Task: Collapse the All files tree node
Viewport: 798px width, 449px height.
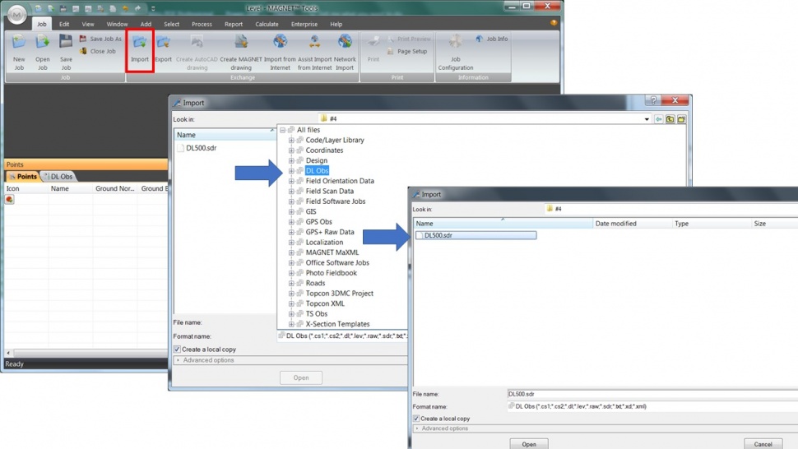Action: (282, 130)
